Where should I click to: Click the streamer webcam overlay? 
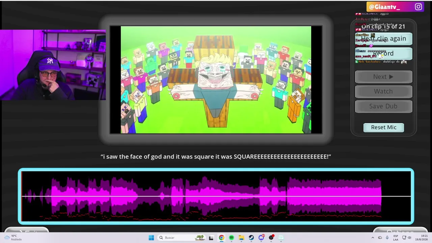point(53,65)
